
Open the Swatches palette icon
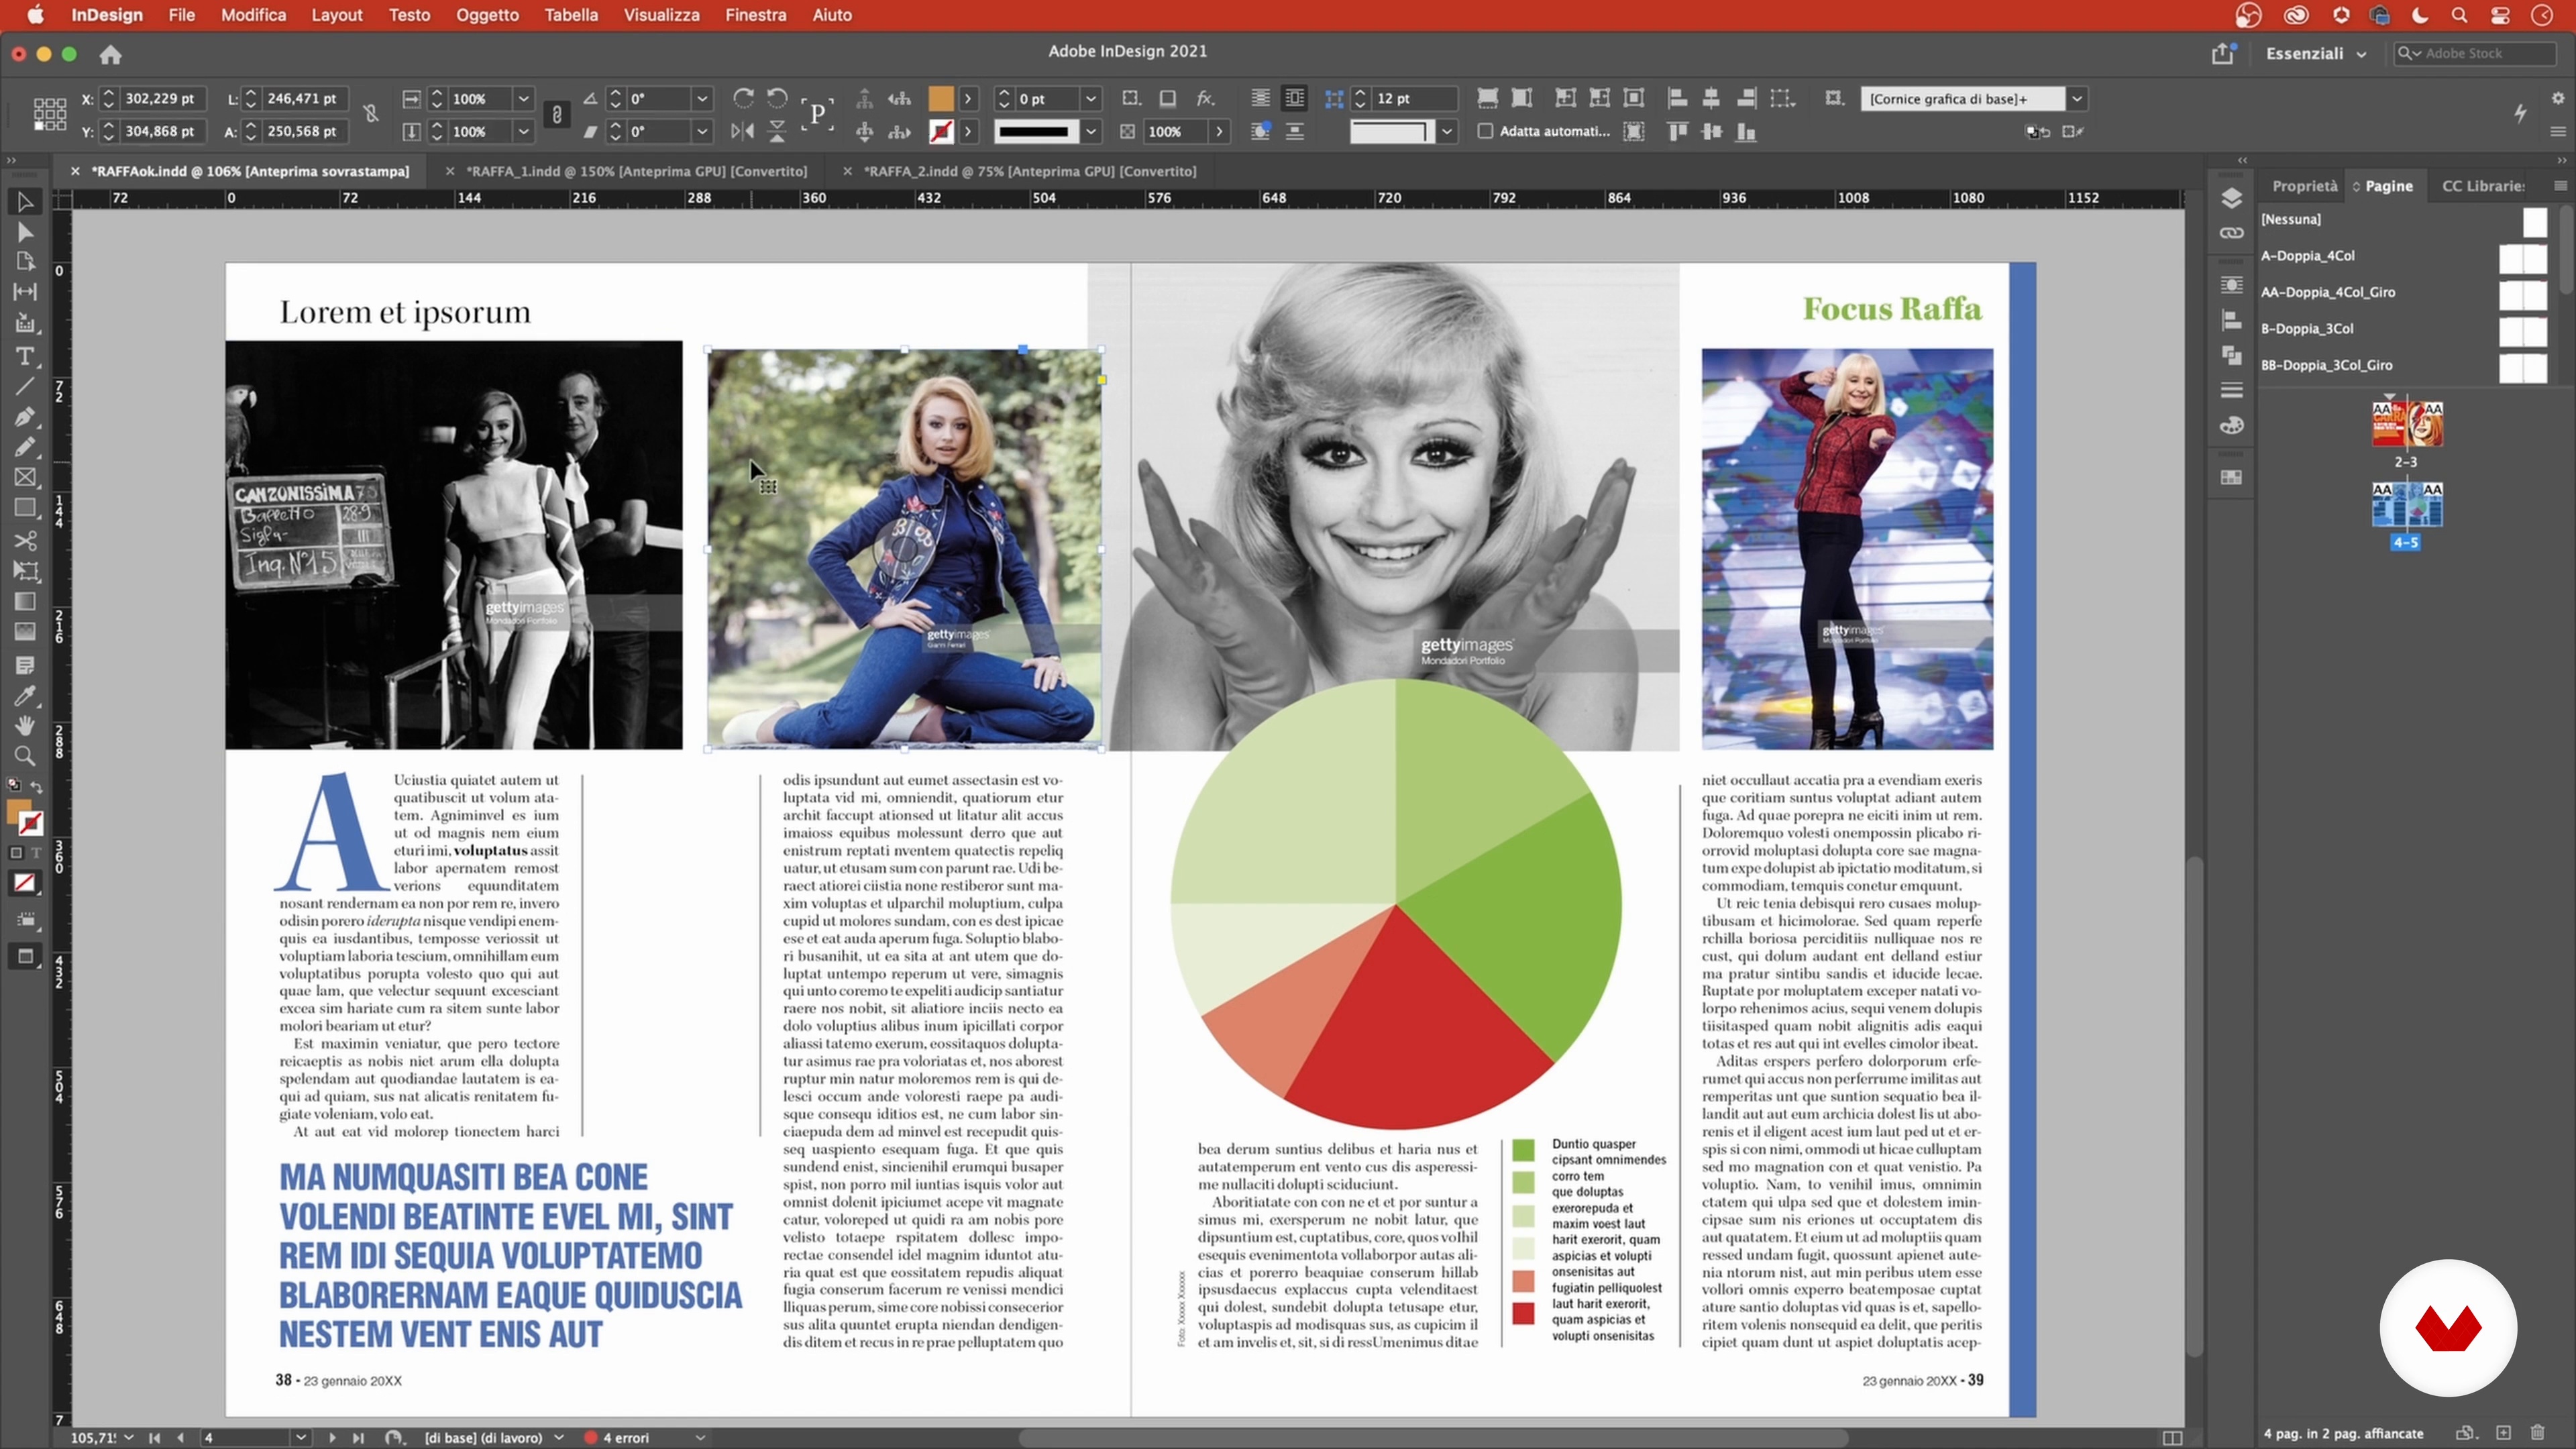point(2231,477)
